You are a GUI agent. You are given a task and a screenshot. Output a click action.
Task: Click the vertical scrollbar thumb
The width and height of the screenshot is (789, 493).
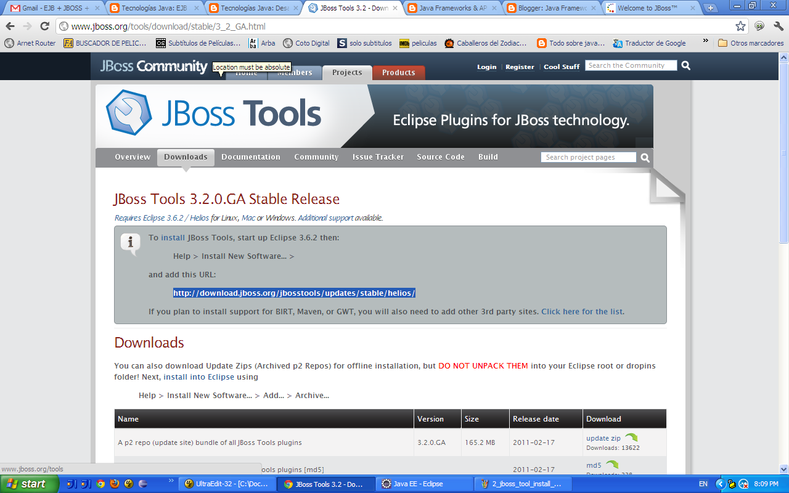[783, 152]
